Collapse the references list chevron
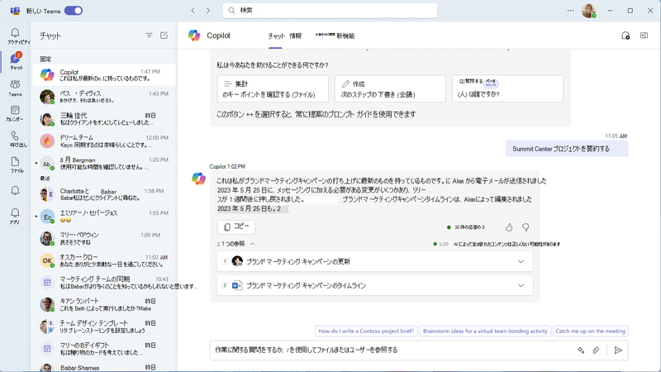This screenshot has width=661, height=372. tap(253, 244)
